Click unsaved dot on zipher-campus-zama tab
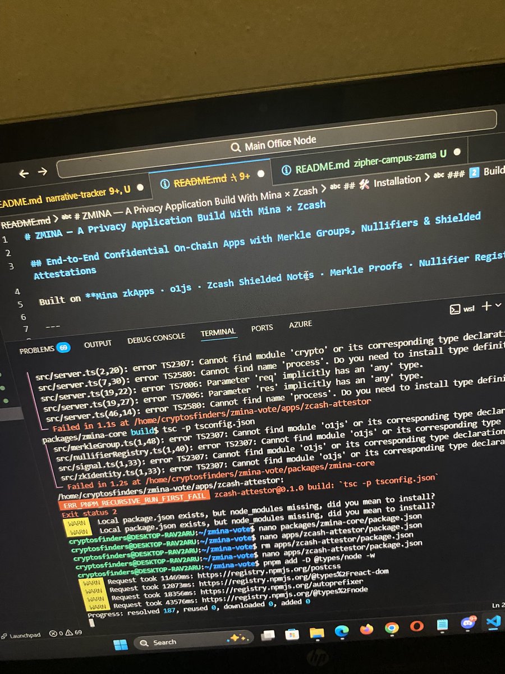 [x=457, y=152]
